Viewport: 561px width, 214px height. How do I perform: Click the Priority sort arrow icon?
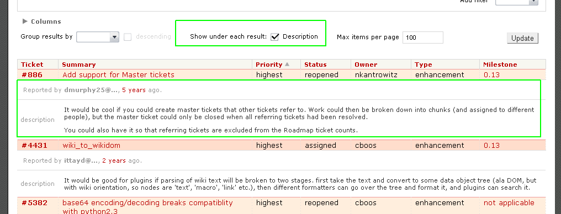pyautogui.click(x=287, y=65)
